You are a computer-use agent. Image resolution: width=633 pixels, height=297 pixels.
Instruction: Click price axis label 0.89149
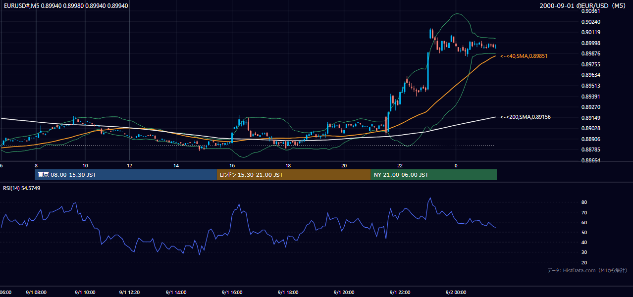[x=590, y=118]
